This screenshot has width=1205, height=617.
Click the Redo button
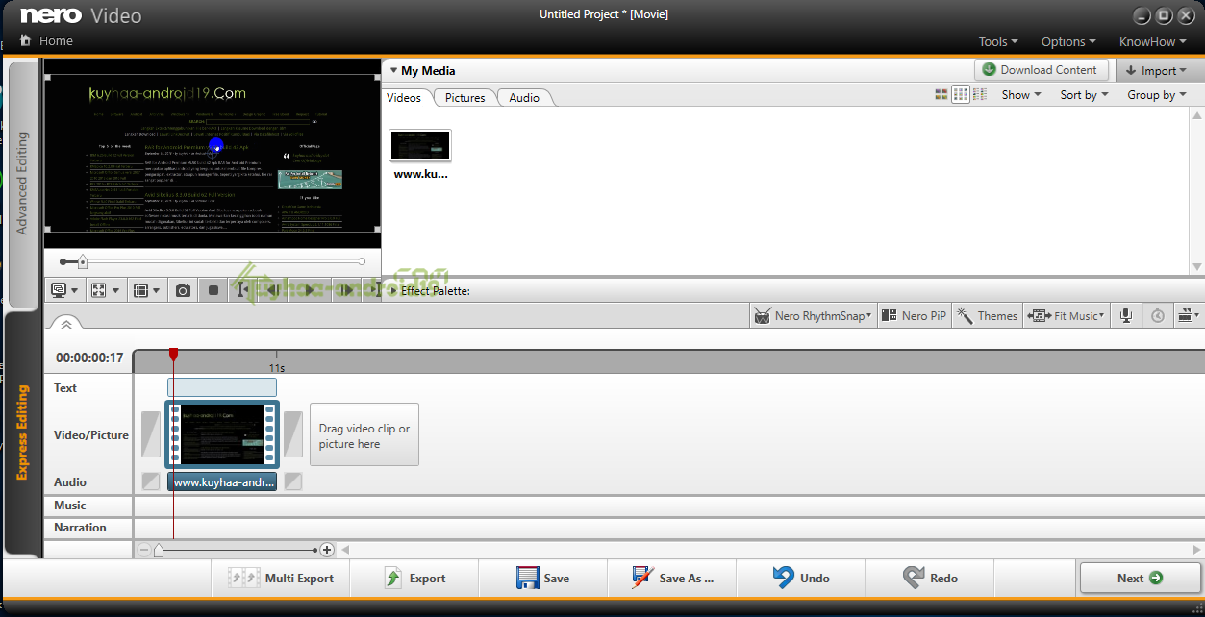point(930,578)
